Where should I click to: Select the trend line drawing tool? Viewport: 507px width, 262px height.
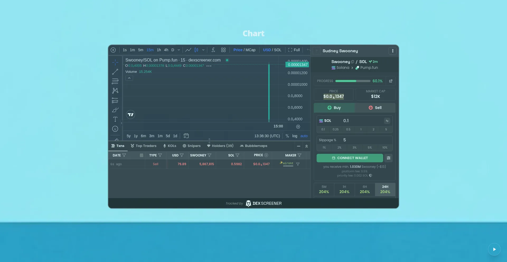click(x=115, y=72)
